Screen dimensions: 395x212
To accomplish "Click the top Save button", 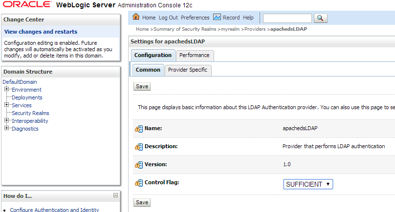I will (x=142, y=86).
